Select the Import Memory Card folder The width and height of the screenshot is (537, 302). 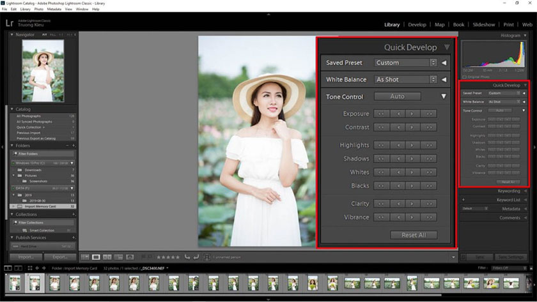pyautogui.click(x=43, y=207)
